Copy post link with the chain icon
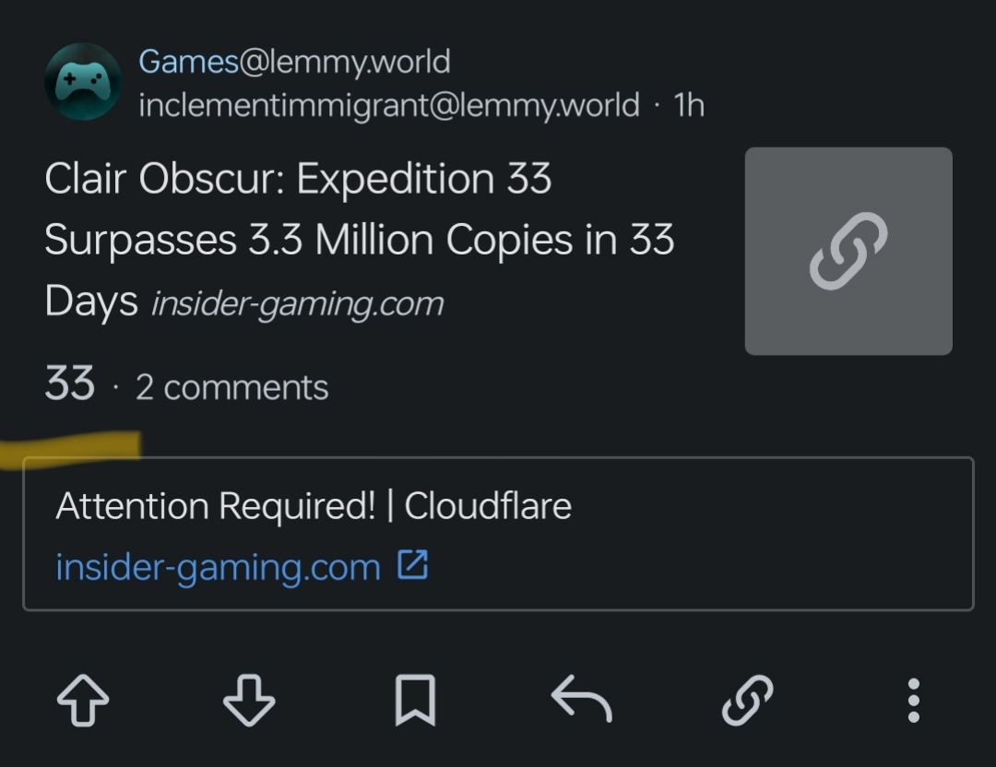 tap(748, 701)
